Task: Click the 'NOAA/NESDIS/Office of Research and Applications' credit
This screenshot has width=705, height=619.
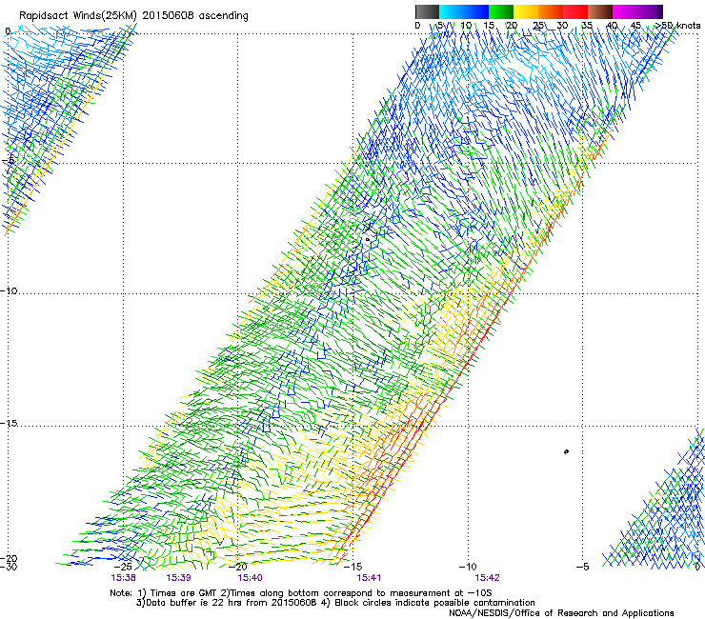Action: pos(561,613)
